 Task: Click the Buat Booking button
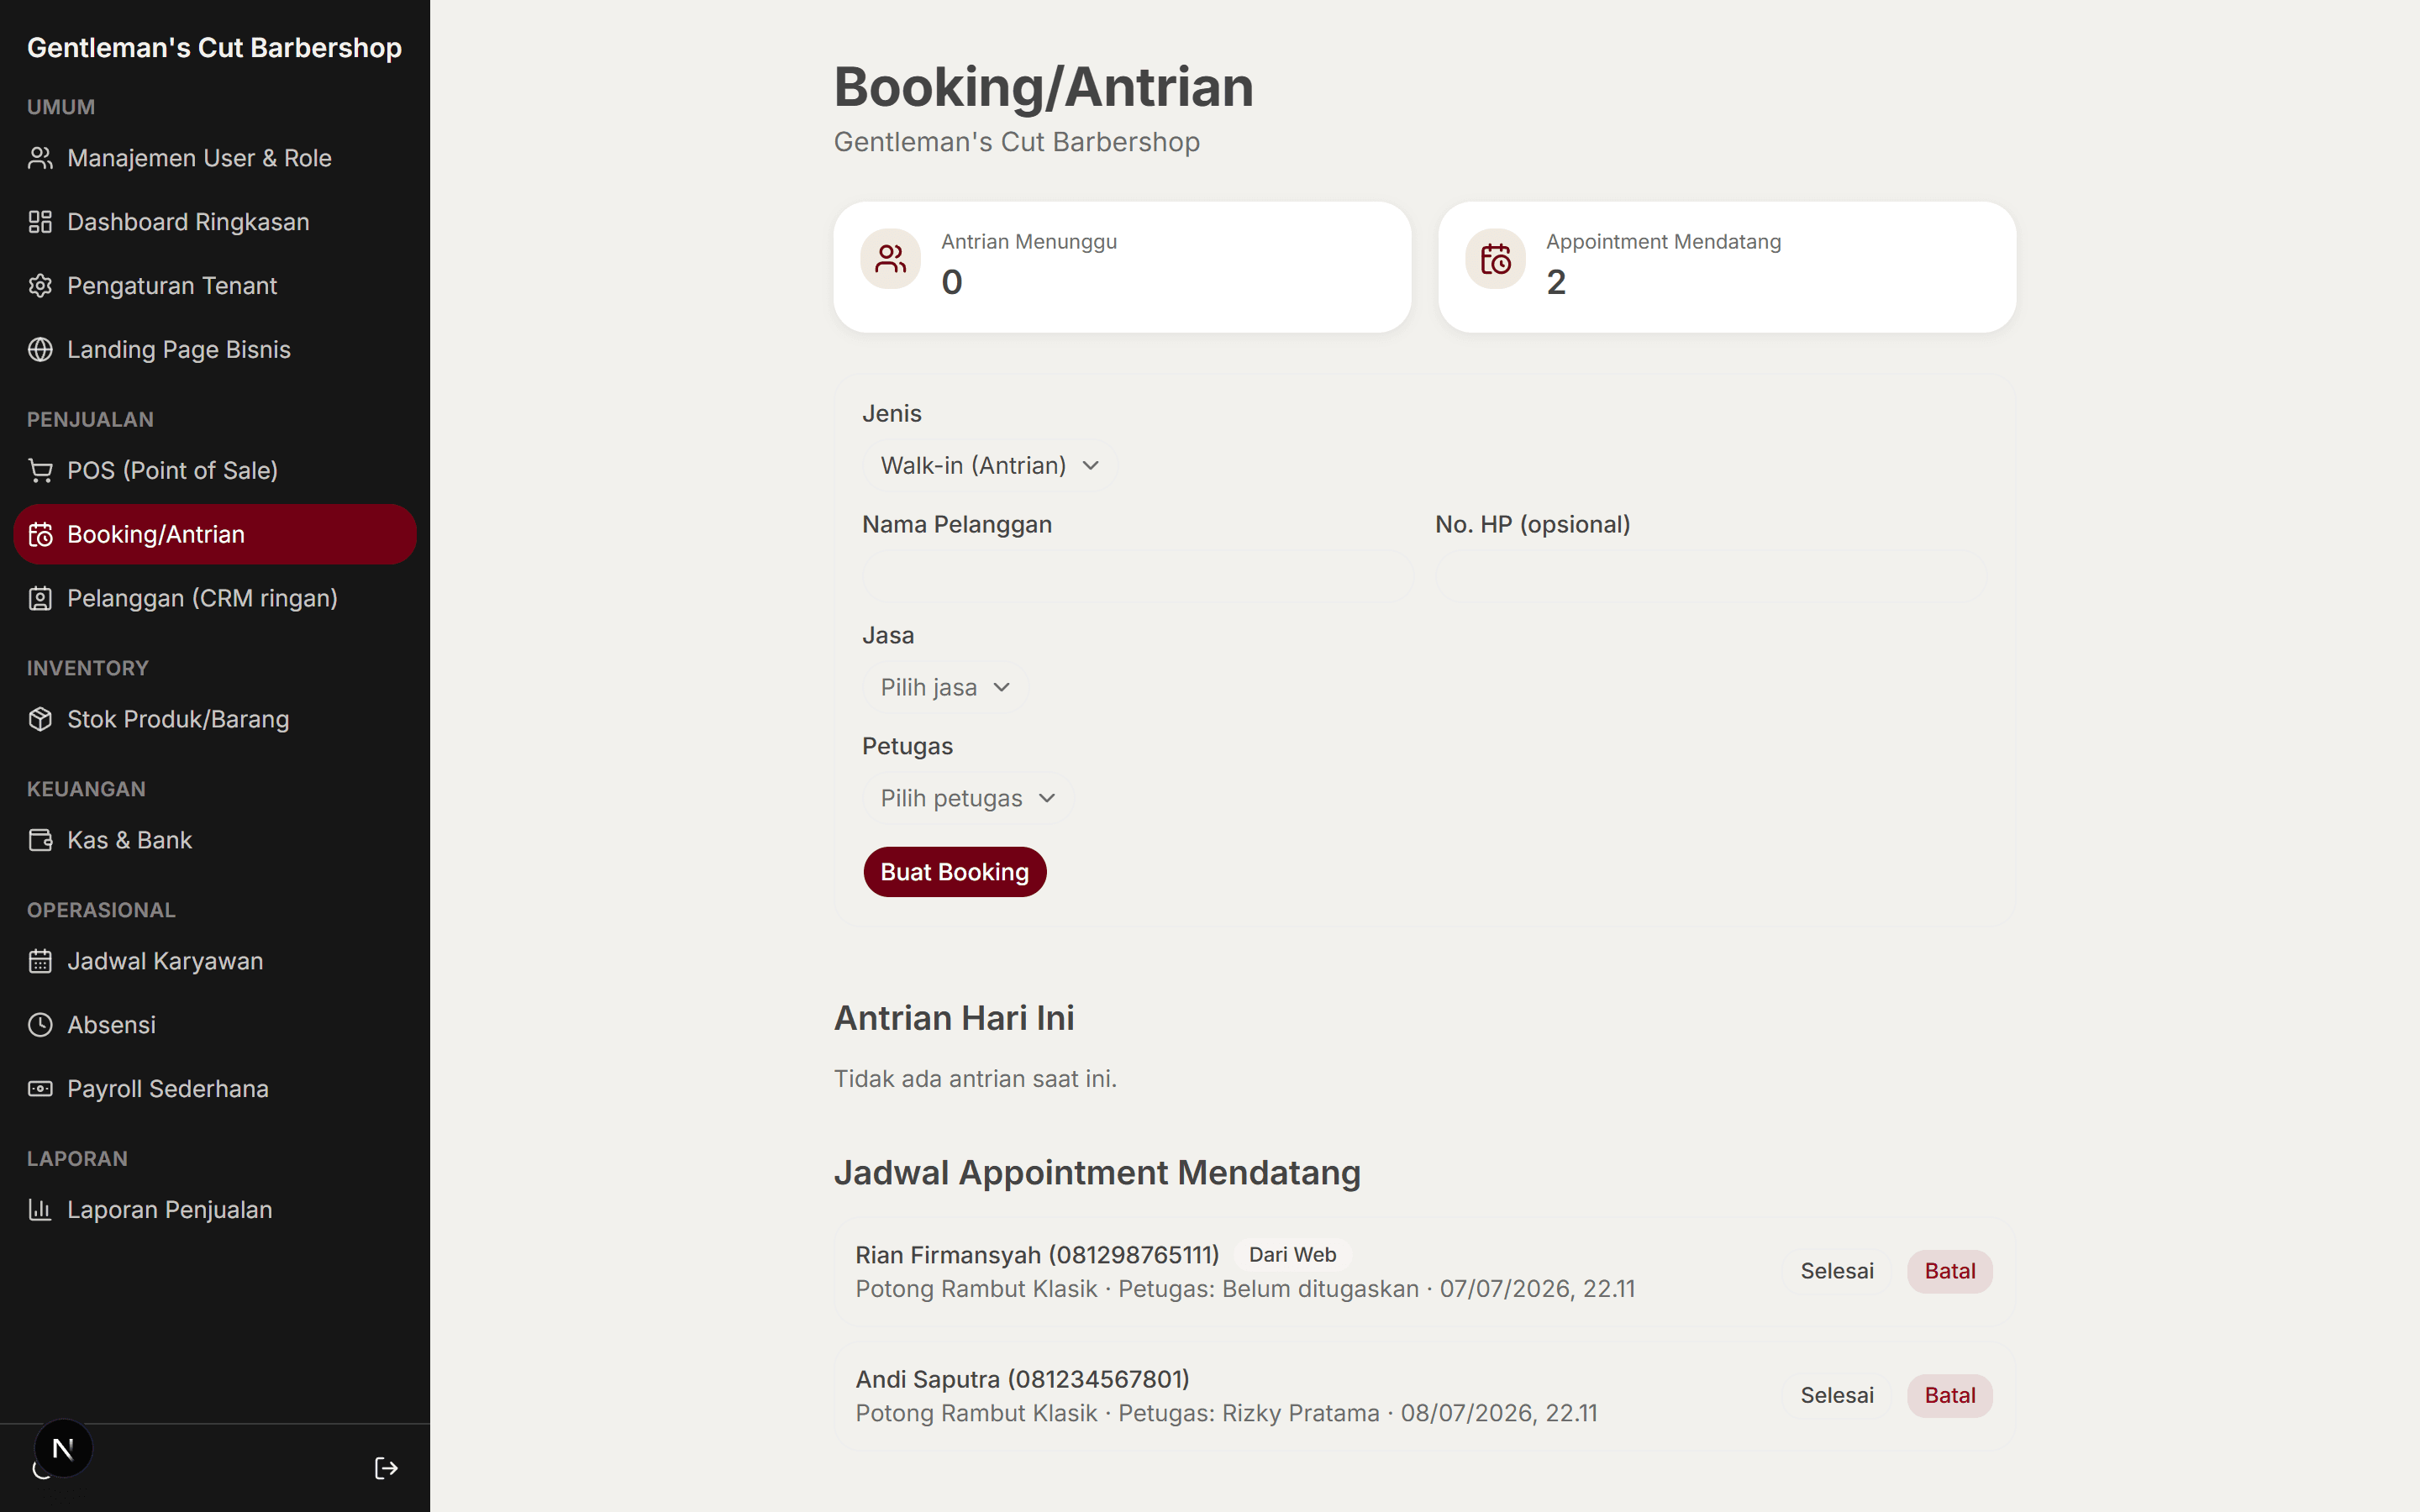point(954,872)
